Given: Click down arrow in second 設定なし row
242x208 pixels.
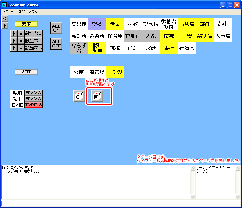Looking at the screenshot, I should pyautogui.click(x=21, y=41).
